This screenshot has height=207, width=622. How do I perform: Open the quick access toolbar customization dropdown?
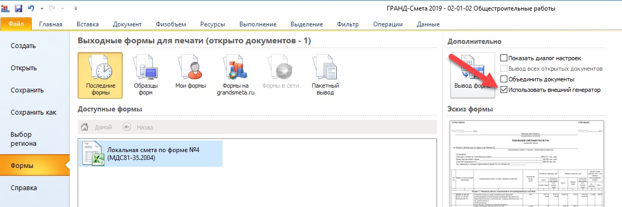[76, 8]
